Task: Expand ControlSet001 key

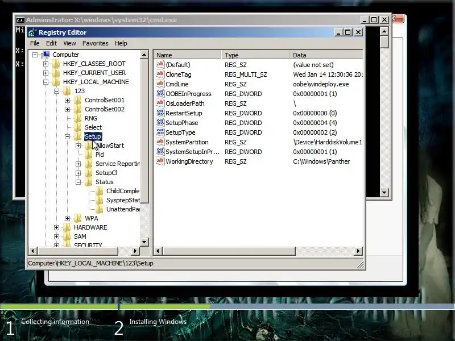Action: [x=67, y=100]
